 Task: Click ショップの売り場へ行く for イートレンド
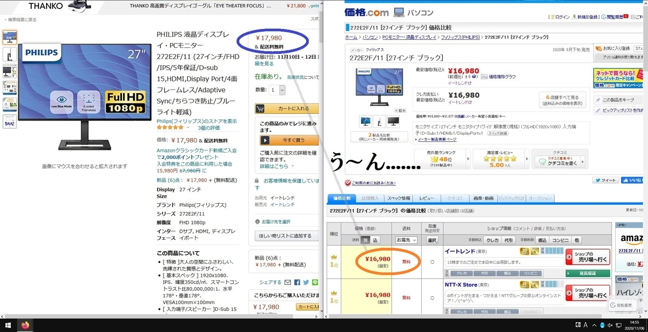(x=588, y=257)
